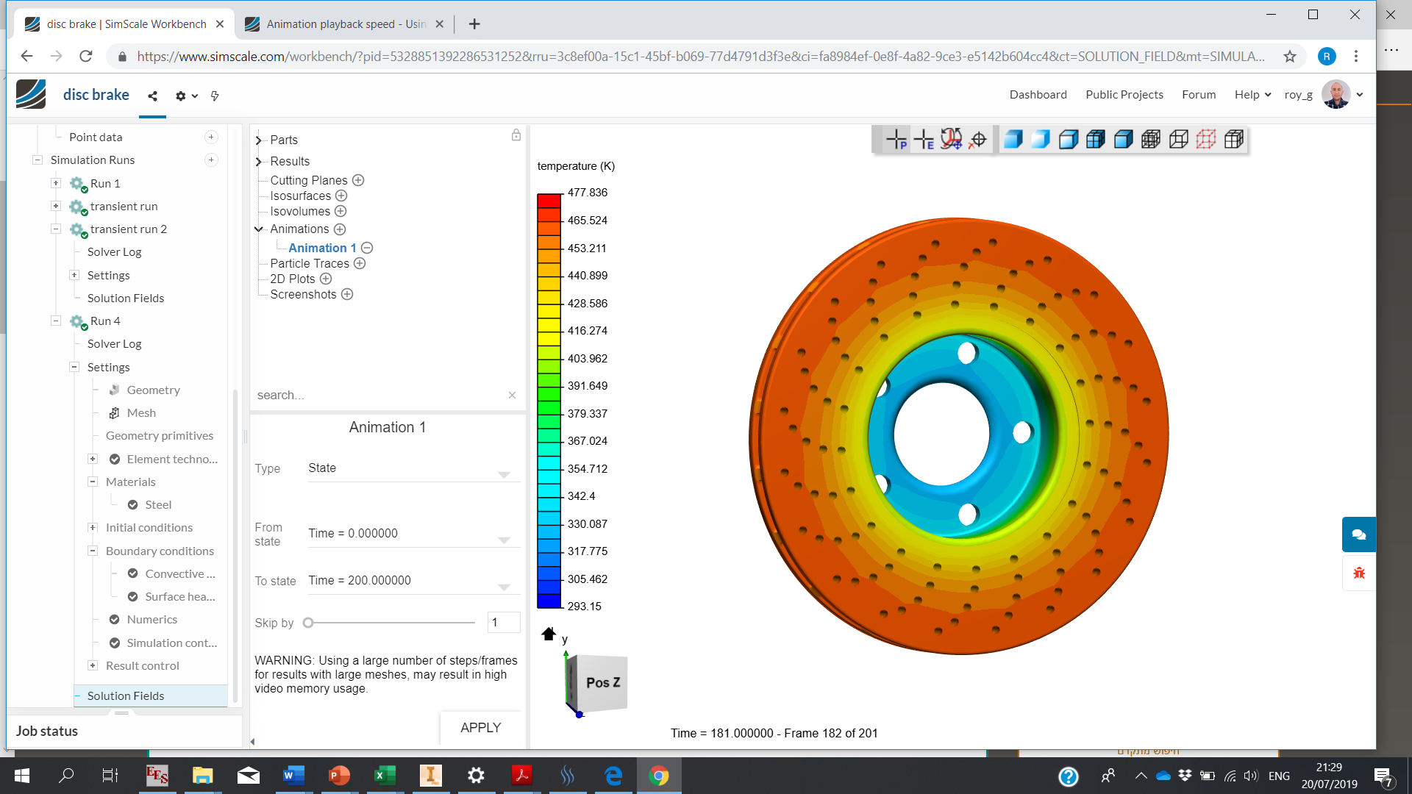Image resolution: width=1412 pixels, height=794 pixels.
Task: Click the rotate/move view tool icon
Action: [951, 140]
